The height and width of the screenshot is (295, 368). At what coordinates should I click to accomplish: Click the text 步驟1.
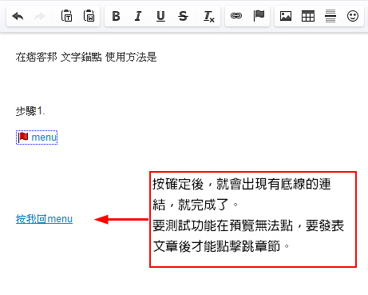coord(30,111)
